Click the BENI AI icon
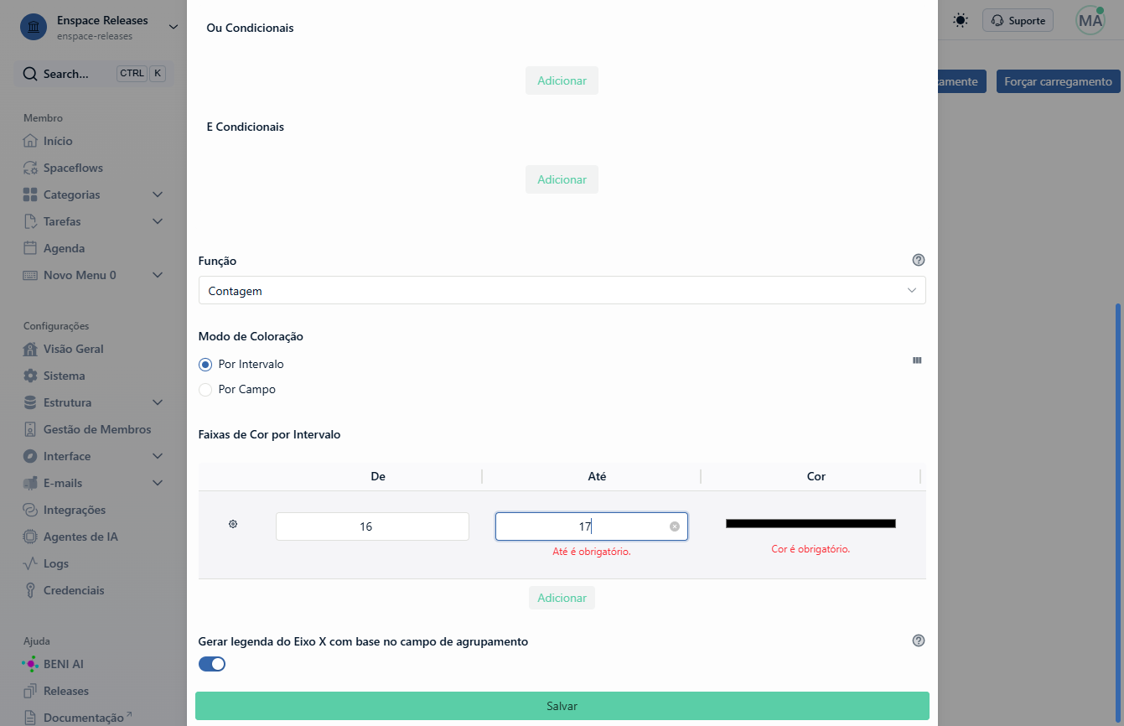 pyautogui.click(x=30, y=664)
